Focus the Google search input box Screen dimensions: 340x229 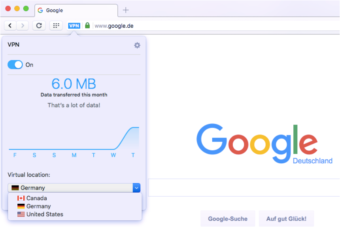(x=244, y=187)
